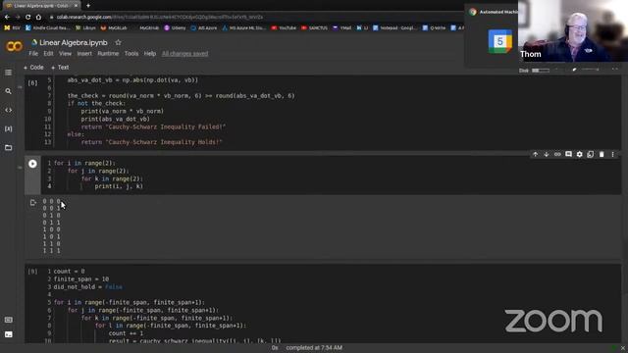Open the File menu
This screenshot has width=628, height=353.
click(x=33, y=54)
